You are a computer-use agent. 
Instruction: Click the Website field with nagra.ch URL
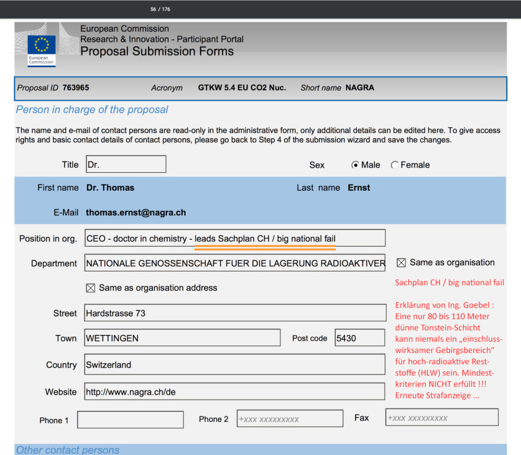tap(234, 392)
